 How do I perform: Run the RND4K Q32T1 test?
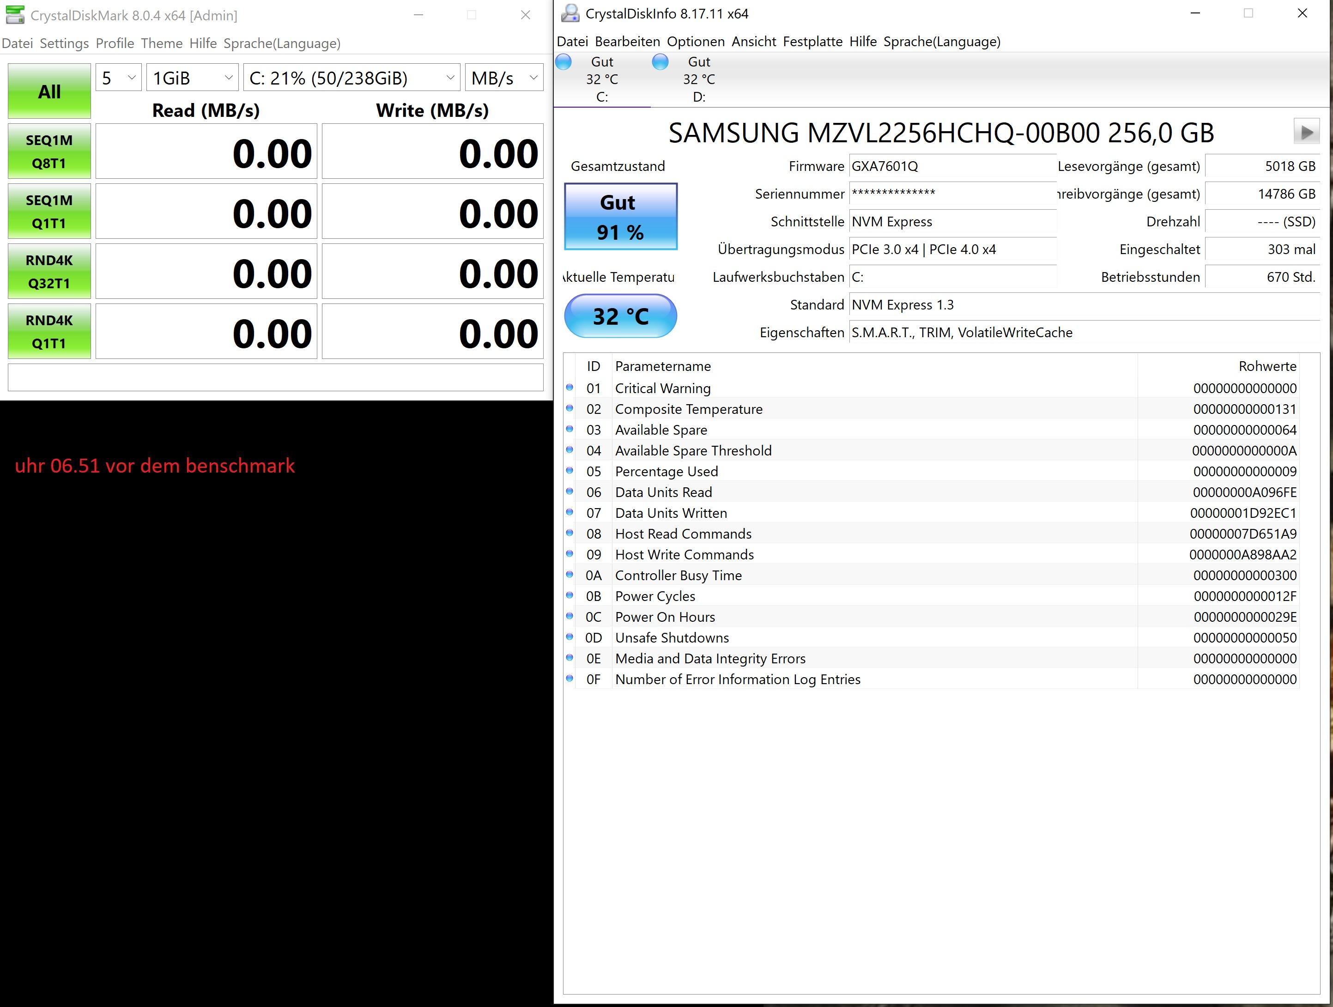49,271
